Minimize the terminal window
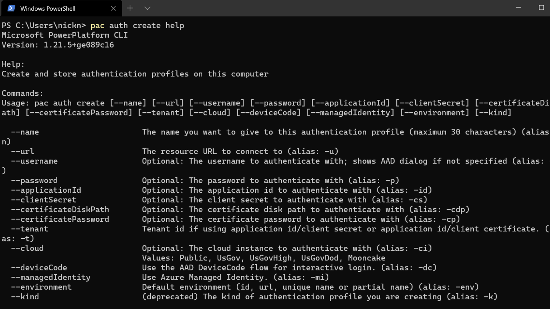The height and width of the screenshot is (309, 550). tap(518, 8)
